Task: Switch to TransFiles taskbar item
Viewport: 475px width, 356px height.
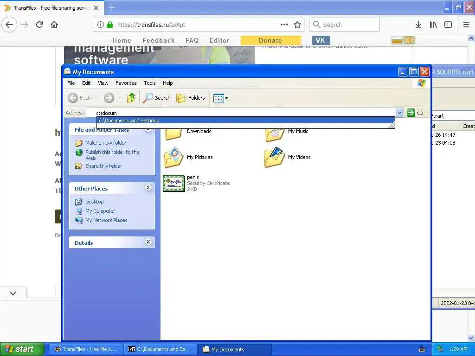Action: pos(86,349)
